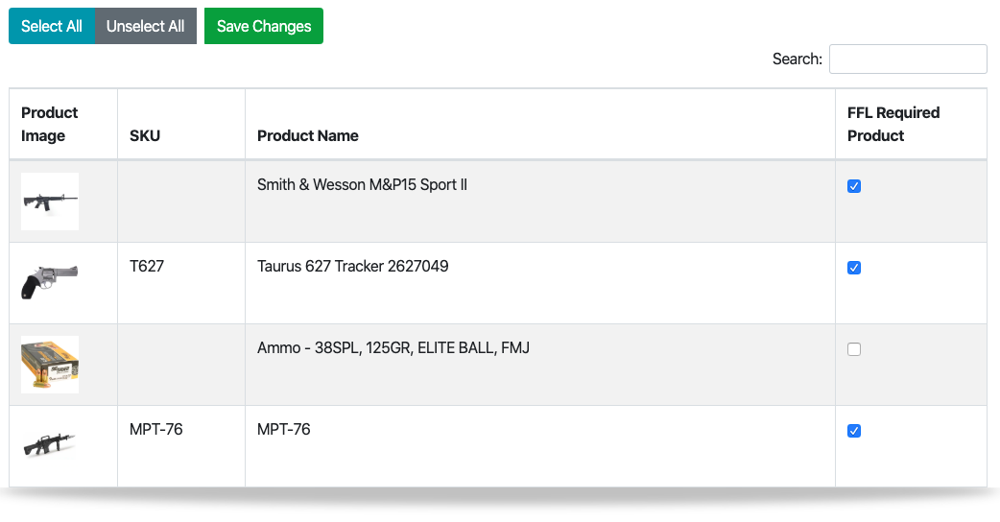Check FFL Required for the Ammo 38SPL product
The image size is (1000, 522).
click(854, 349)
